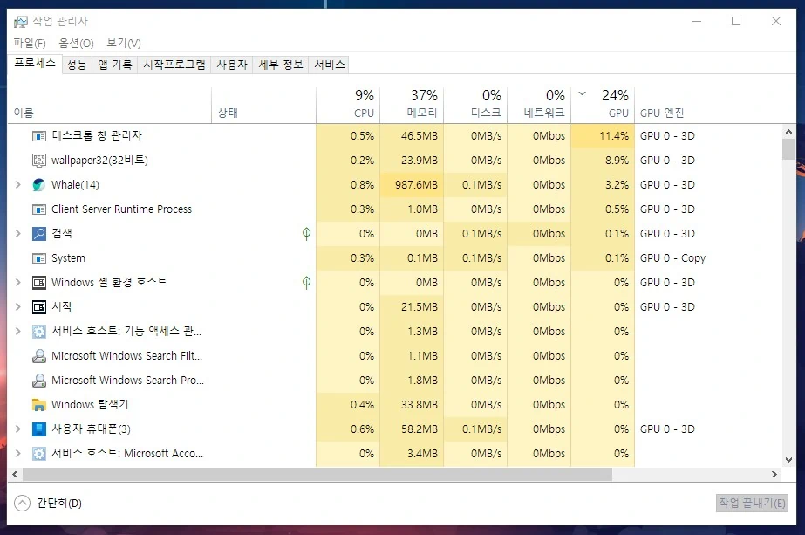Expand the System process entry
Image resolution: width=805 pixels, height=535 pixels.
click(17, 257)
